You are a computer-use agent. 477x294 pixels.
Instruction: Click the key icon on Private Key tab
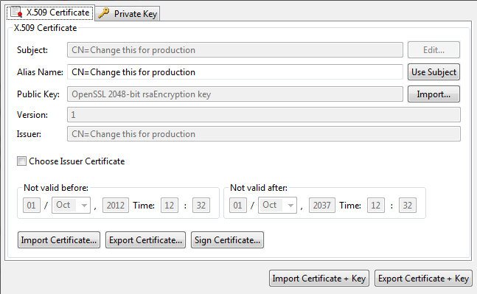[x=104, y=13]
